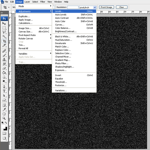This screenshot has width=150, height=150.
Task: Open the pixels/inch resolution units dropdown
Action: coord(94,7)
